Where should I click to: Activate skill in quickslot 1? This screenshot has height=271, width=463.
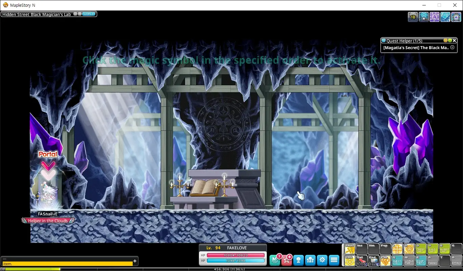(x=397, y=249)
